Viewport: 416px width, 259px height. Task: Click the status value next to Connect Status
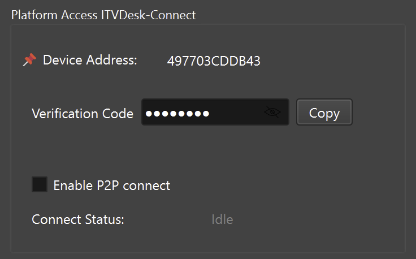(222, 219)
